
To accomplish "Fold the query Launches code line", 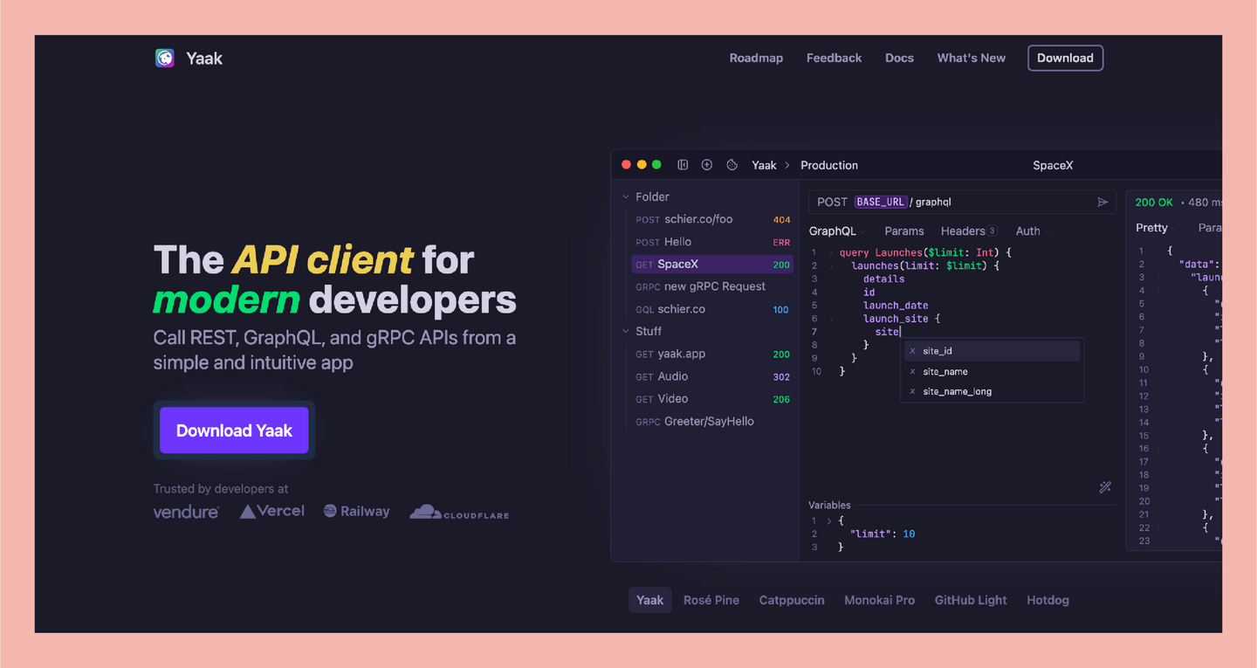I will [x=832, y=252].
